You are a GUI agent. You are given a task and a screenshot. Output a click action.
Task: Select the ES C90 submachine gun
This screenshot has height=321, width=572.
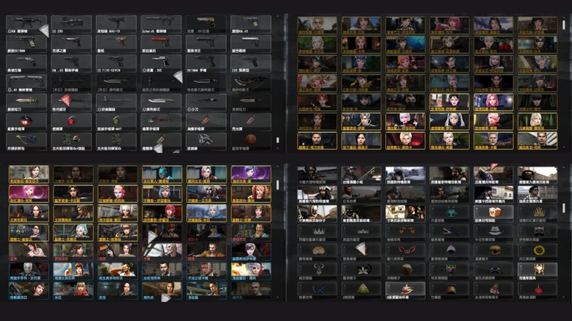(x=71, y=24)
